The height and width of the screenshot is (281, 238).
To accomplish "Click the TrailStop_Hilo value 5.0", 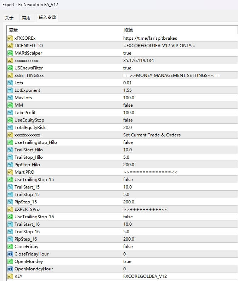I will pyautogui.click(x=126, y=157).
